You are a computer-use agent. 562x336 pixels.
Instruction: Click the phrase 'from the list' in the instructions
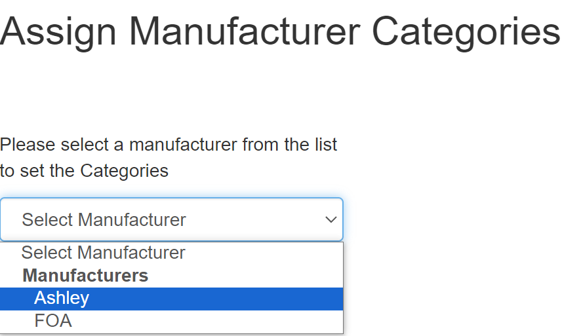pyautogui.click(x=290, y=145)
